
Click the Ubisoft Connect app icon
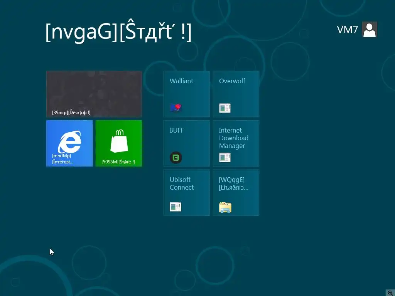point(176,207)
